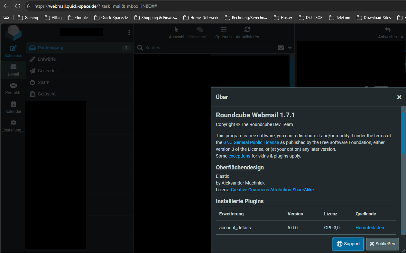
Task: Close the Über dialog with X
Action: (x=399, y=97)
